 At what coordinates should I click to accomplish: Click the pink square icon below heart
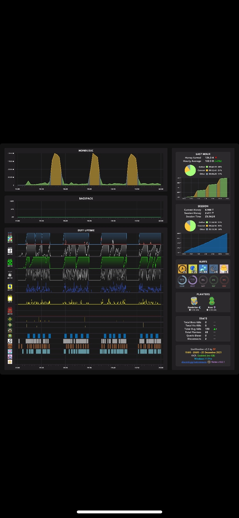[x=10, y=357]
